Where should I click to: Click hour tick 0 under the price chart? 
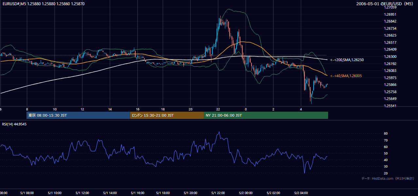(x=246, y=109)
